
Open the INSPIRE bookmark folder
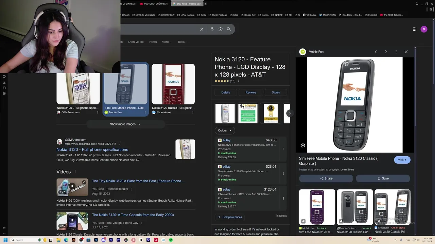277,15
